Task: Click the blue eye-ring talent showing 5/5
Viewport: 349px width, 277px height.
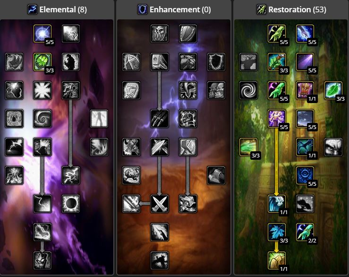Action: [x=305, y=175]
